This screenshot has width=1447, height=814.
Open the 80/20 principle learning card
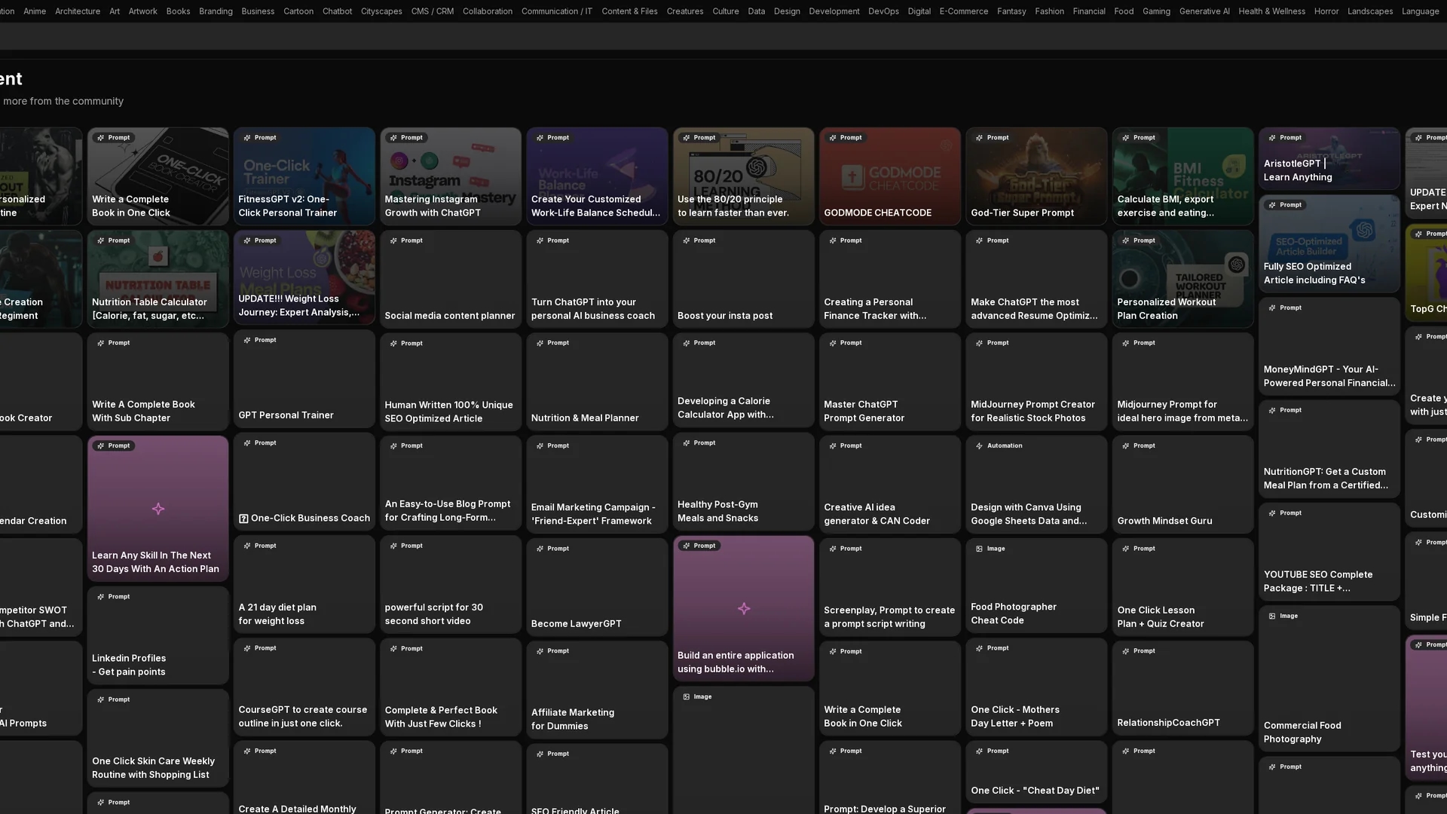(743, 176)
